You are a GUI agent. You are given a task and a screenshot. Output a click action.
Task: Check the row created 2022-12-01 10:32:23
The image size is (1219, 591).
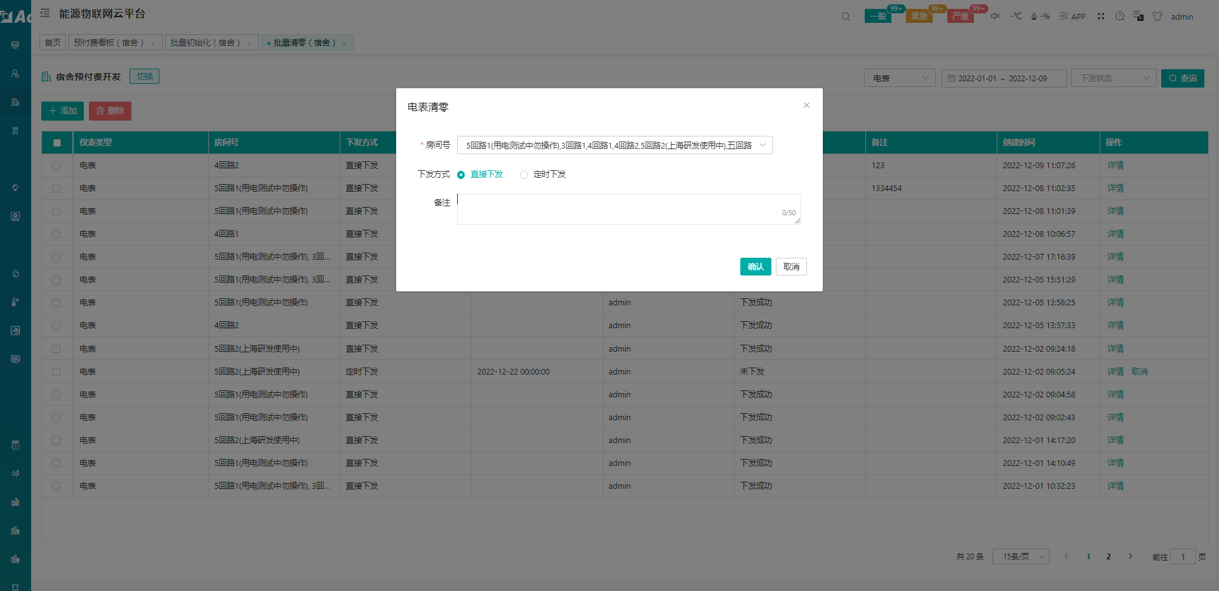[57, 486]
